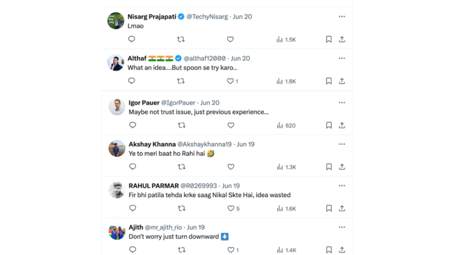View 620 views analytics on Igor Pauer's tweet
This screenshot has width=453, height=255.
[286, 125]
